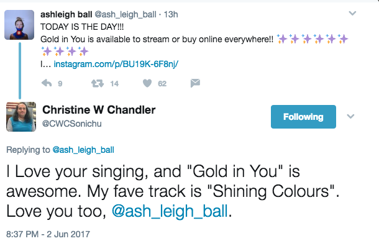Like ashleigh ball's tweet with the heart icon
Image resolution: width=379 pixels, height=241 pixels.
tap(147, 83)
